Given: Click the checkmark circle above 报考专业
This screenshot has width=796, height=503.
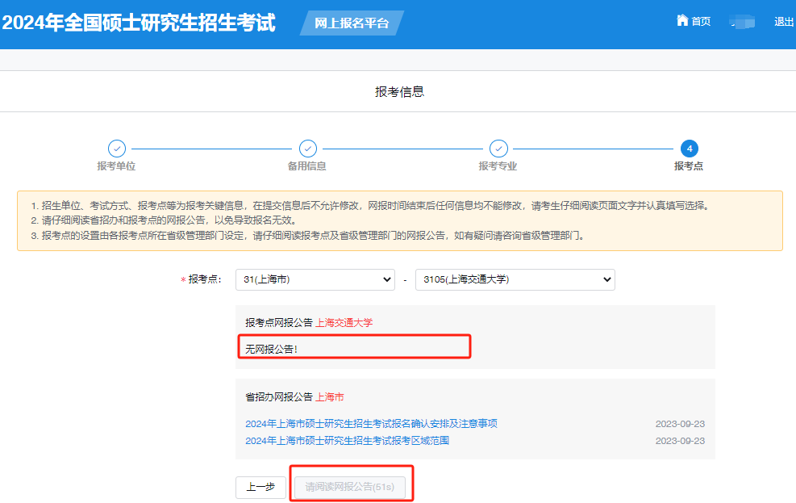Looking at the screenshot, I should click(498, 149).
